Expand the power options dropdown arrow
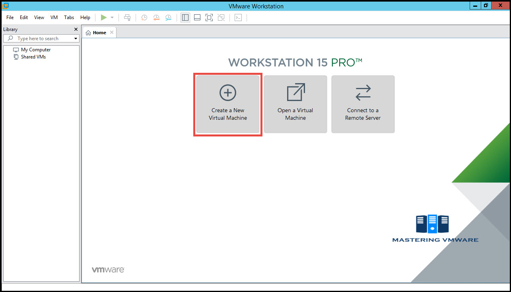 point(112,18)
